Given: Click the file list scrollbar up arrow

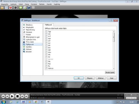Looking at the screenshot, I should 114,32.
